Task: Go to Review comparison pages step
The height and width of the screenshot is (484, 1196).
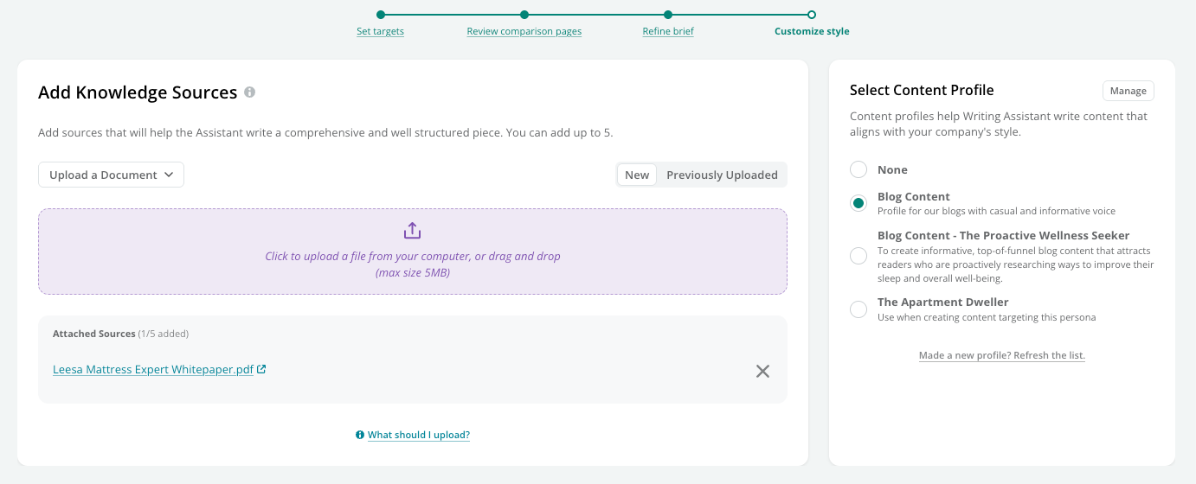Action: coord(524,31)
